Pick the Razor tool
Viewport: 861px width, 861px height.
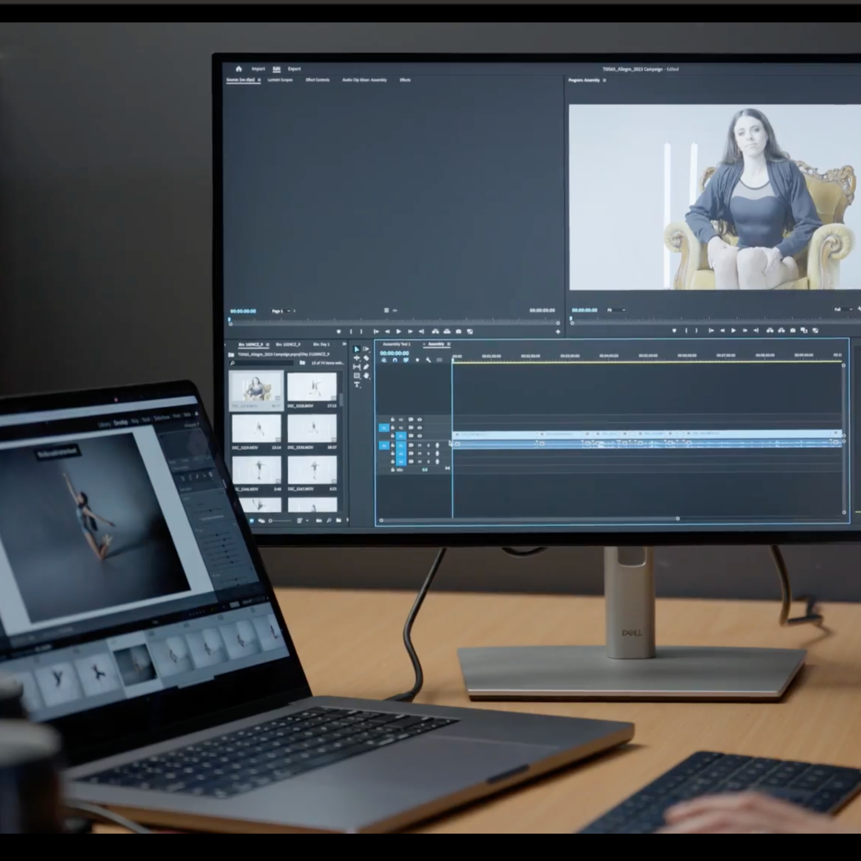coord(366,358)
